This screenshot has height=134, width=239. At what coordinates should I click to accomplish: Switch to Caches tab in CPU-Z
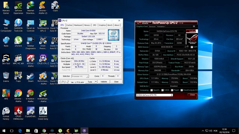(69, 25)
